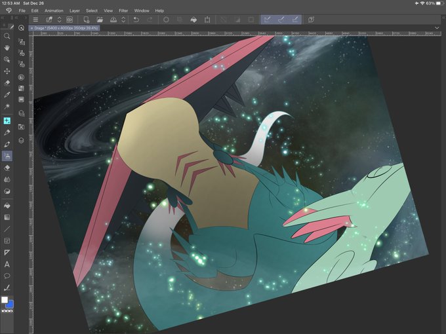This screenshot has height=334, width=446.
Task: Expand stepper beside Clip Studio launch icon
Action: [x=60, y=20]
